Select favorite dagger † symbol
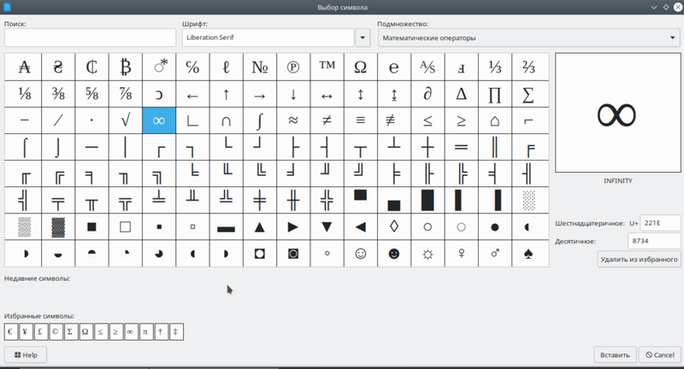The width and height of the screenshot is (684, 369). pyautogui.click(x=161, y=332)
